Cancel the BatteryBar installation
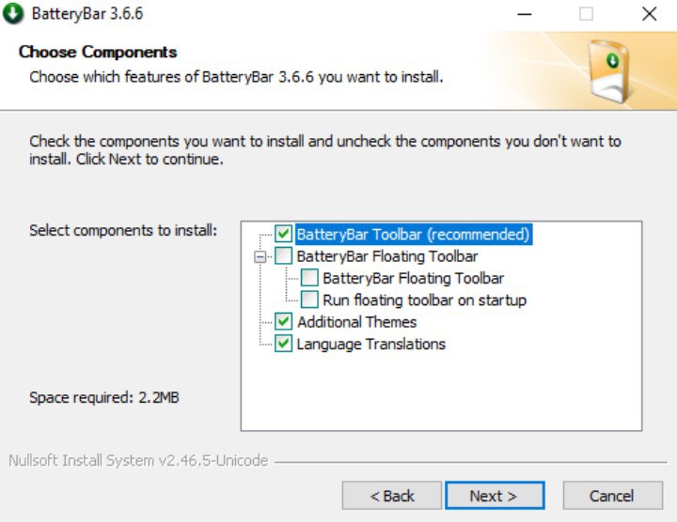The width and height of the screenshot is (677, 522). (x=613, y=496)
